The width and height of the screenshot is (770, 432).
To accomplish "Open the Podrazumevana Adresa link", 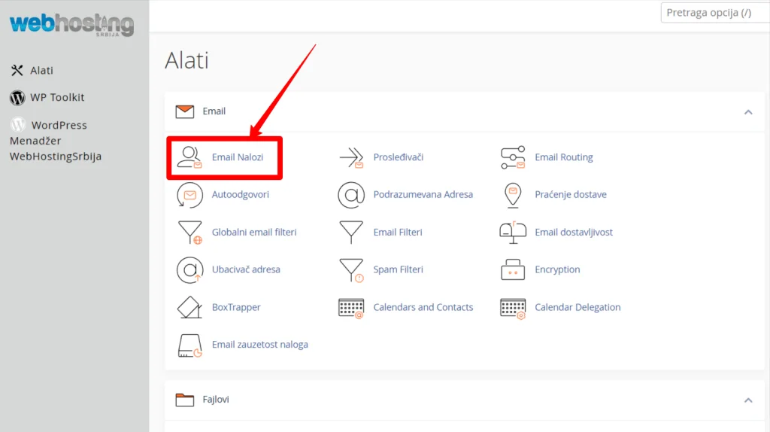I will [423, 195].
